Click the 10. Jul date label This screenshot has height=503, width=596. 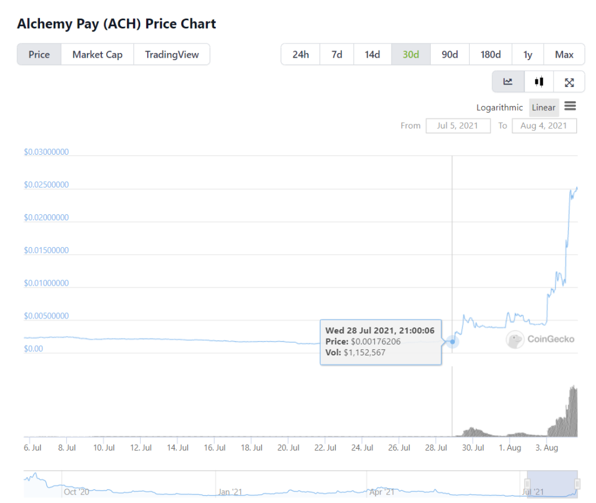pos(104,448)
